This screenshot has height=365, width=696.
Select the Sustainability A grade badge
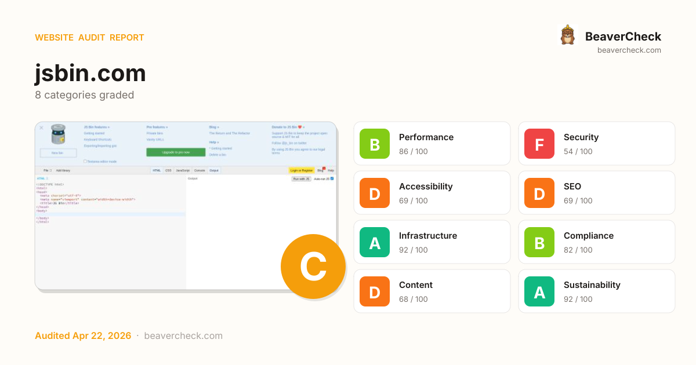(539, 291)
